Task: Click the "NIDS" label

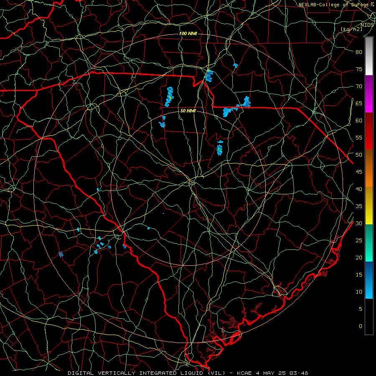Action: pos(367,25)
